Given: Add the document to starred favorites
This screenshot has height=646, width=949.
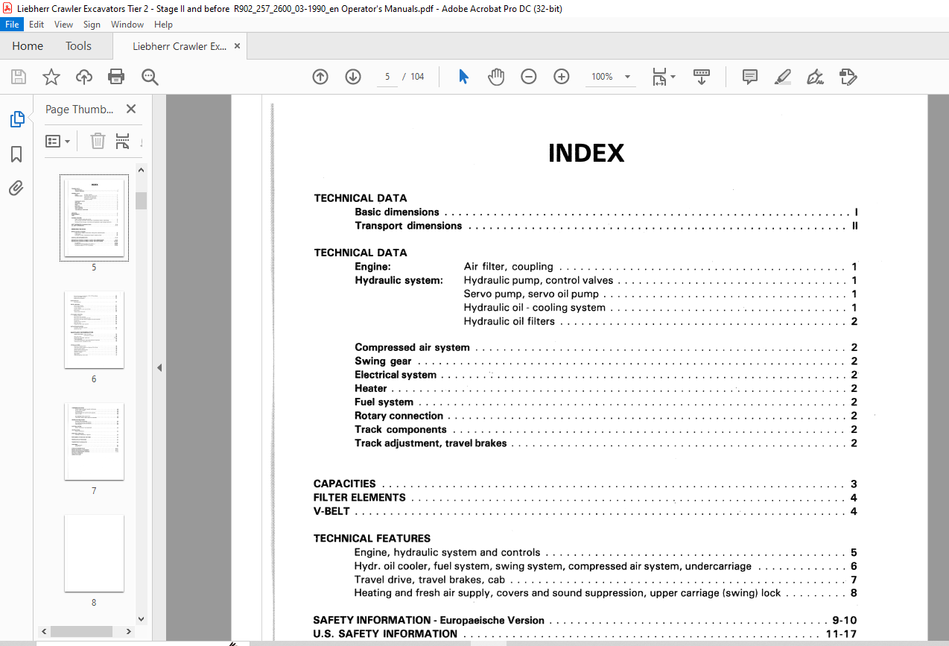Looking at the screenshot, I should [51, 77].
